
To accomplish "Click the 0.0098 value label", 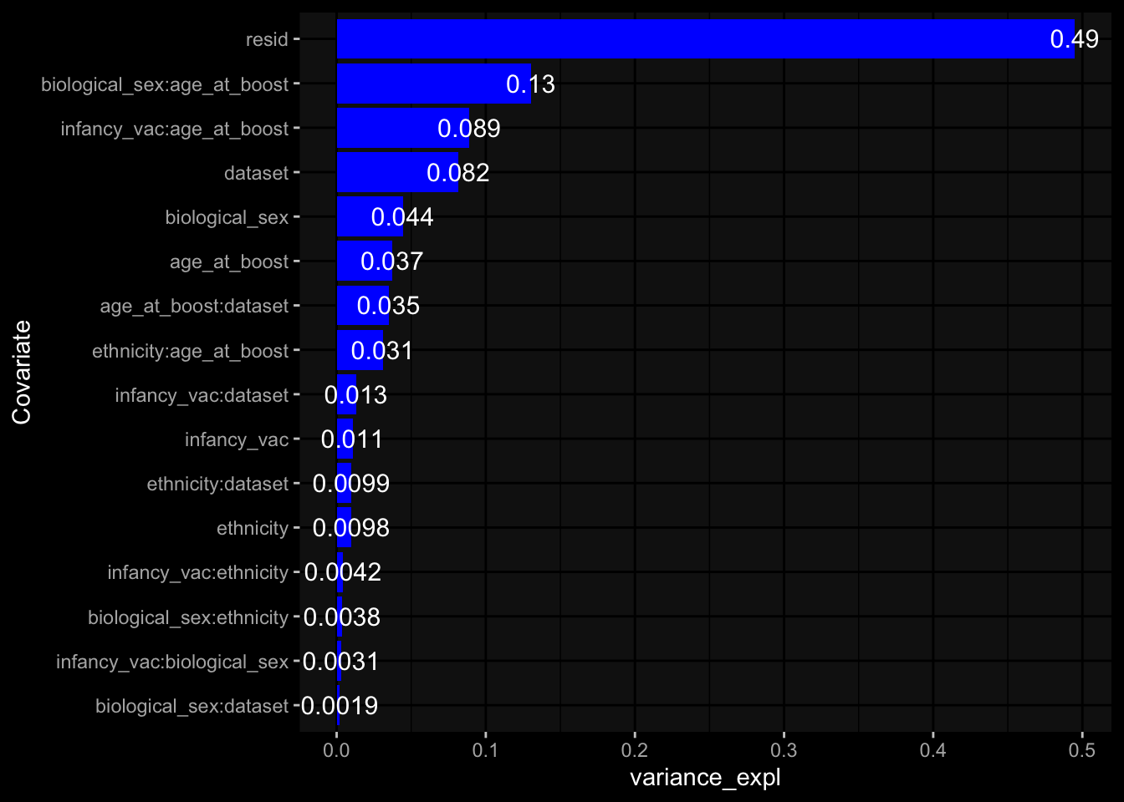I will coord(351,528).
